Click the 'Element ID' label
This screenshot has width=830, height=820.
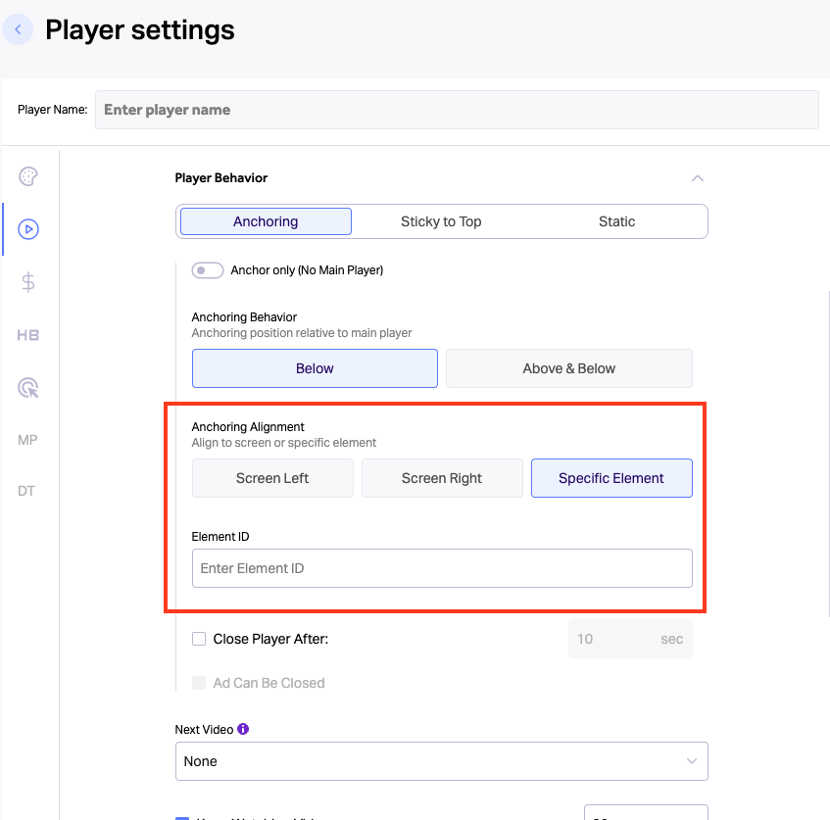[x=220, y=536]
